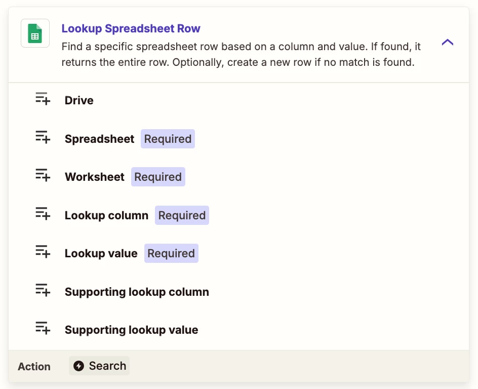The image size is (478, 389).
Task: Select the Spreadsheet field label
Action: pyautogui.click(x=99, y=139)
